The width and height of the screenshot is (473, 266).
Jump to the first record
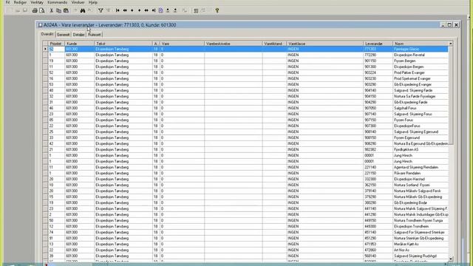(118, 10)
